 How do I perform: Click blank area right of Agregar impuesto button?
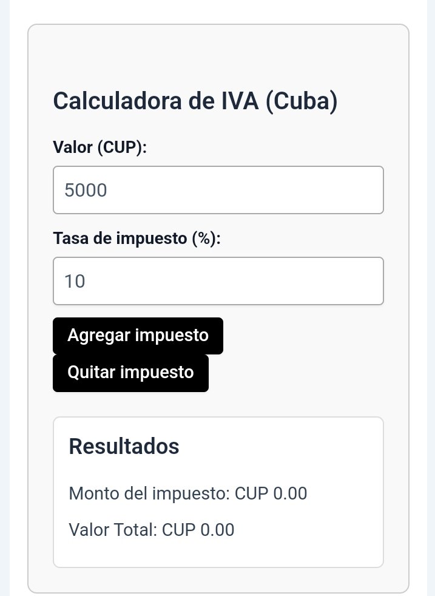[304, 336]
